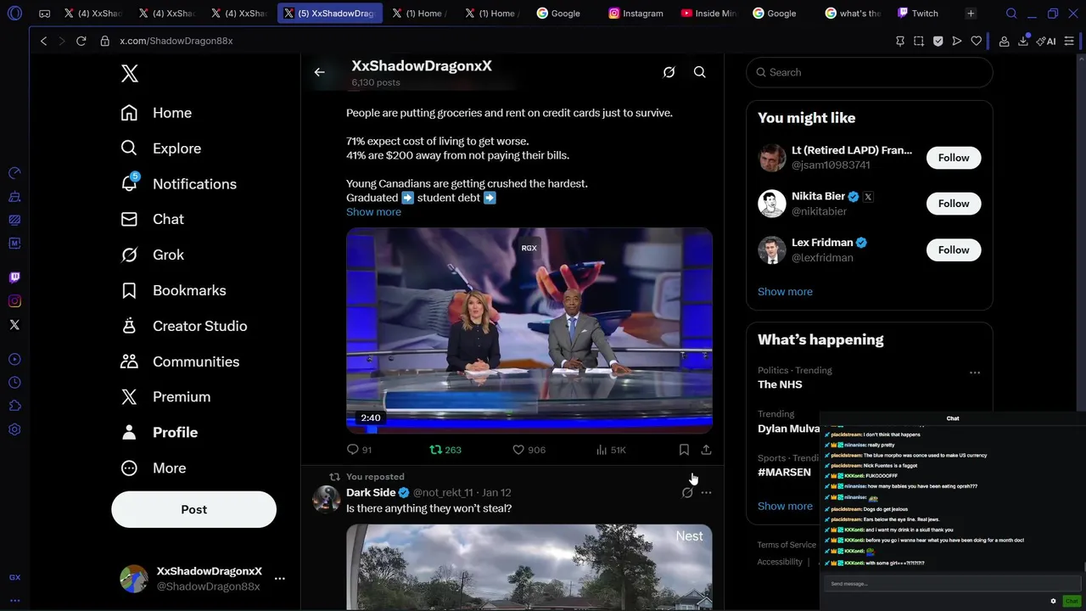This screenshot has height=611, width=1086.
Task: Play the news anchors video
Action: pos(529,331)
